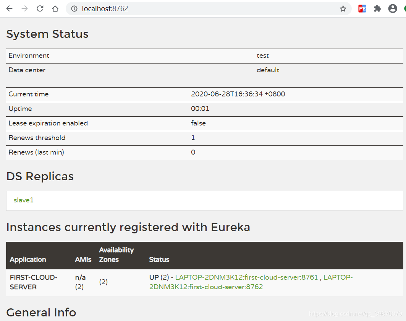The image size is (406, 321).
Task: Click the browser forward arrow
Action: click(24, 8)
